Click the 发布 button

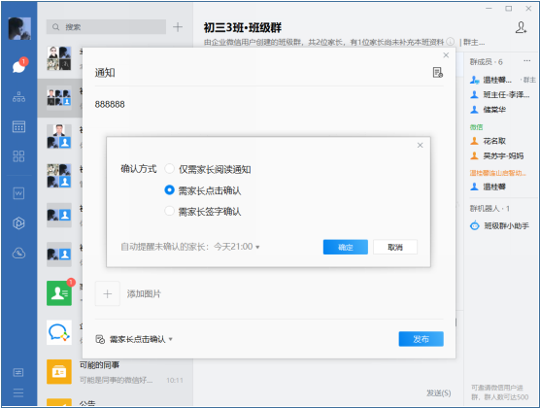coord(421,339)
